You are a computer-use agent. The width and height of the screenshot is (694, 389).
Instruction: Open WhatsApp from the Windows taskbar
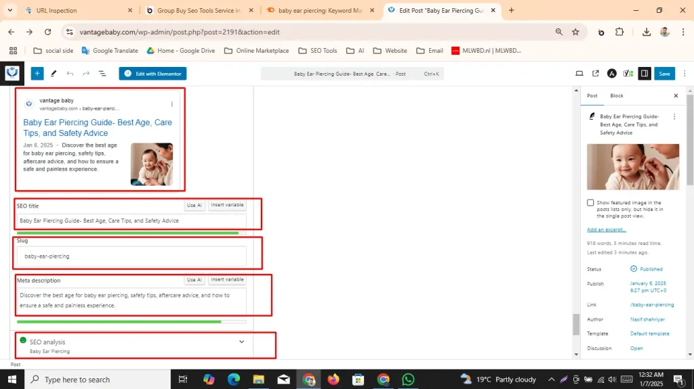pyautogui.click(x=407, y=380)
